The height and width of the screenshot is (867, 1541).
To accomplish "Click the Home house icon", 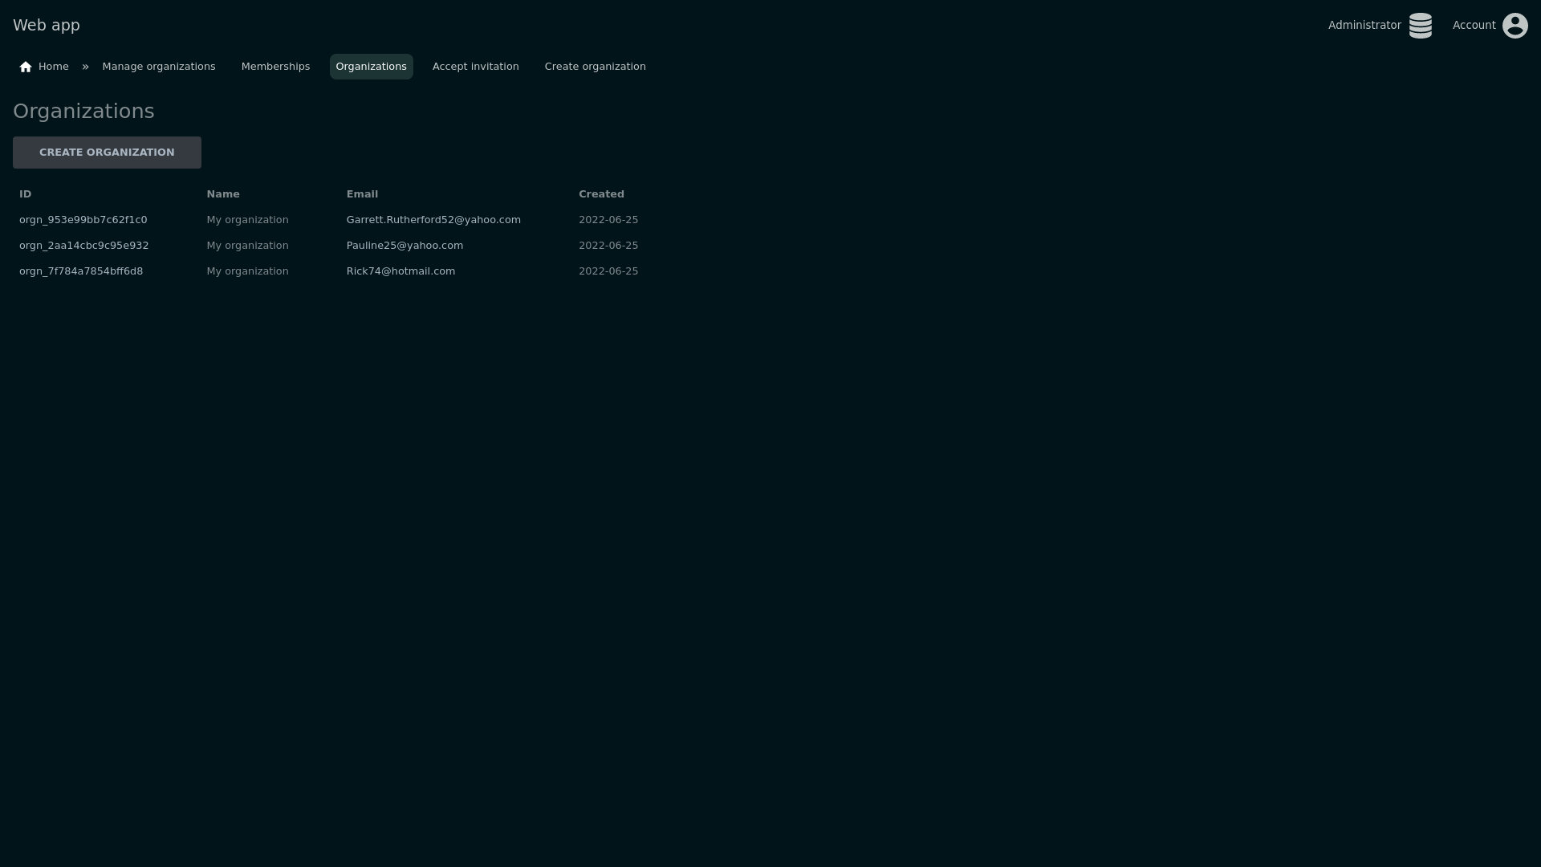I will pyautogui.click(x=26, y=67).
